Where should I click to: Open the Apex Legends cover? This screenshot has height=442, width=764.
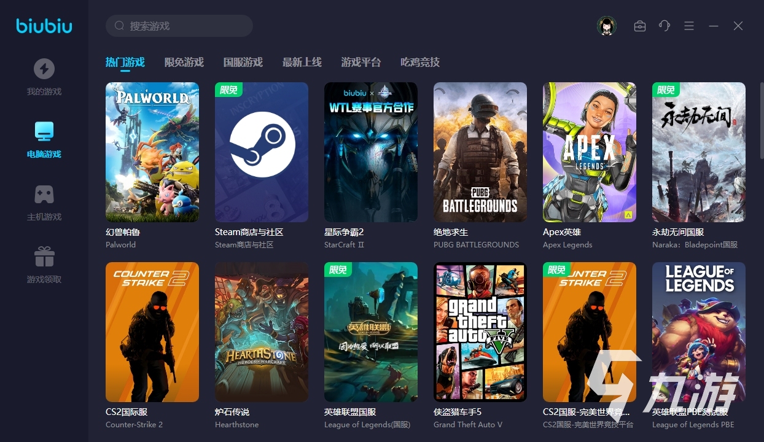[x=590, y=152]
